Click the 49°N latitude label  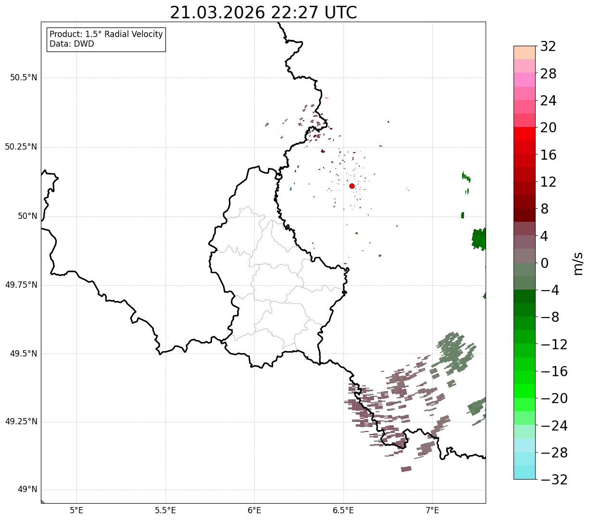click(x=28, y=490)
